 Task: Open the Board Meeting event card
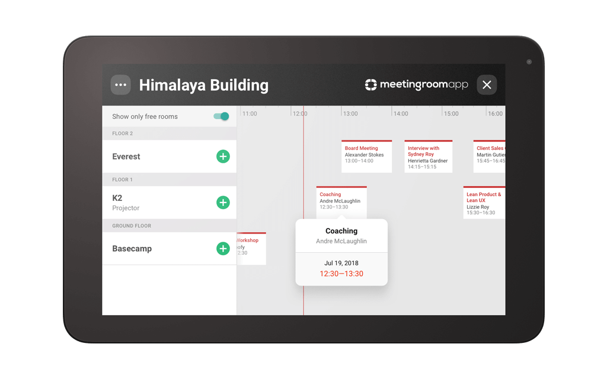tap(366, 156)
